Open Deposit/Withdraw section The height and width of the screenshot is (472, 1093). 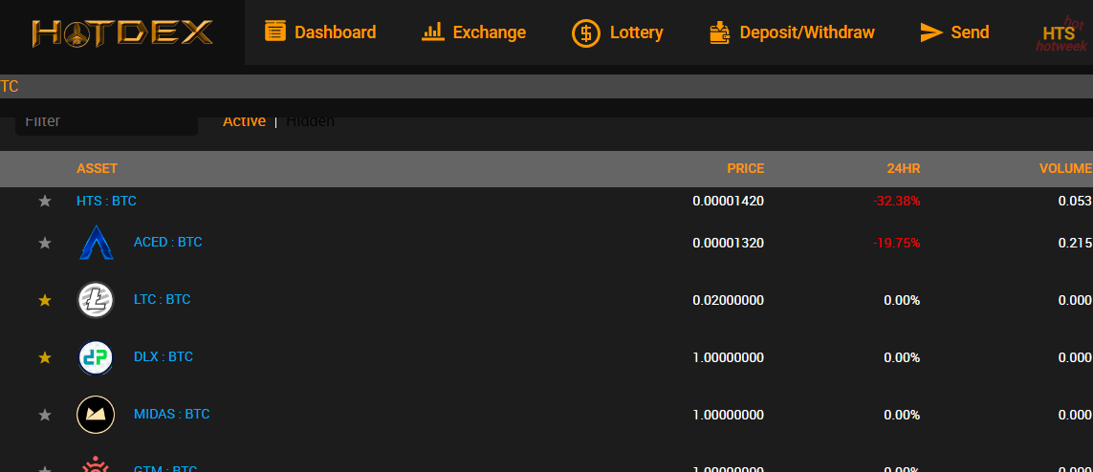(x=792, y=32)
